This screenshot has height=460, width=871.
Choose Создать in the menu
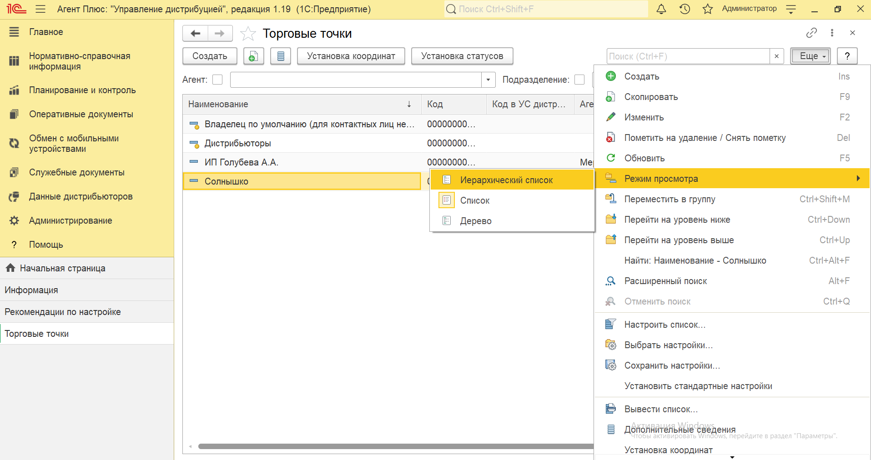(x=732, y=76)
